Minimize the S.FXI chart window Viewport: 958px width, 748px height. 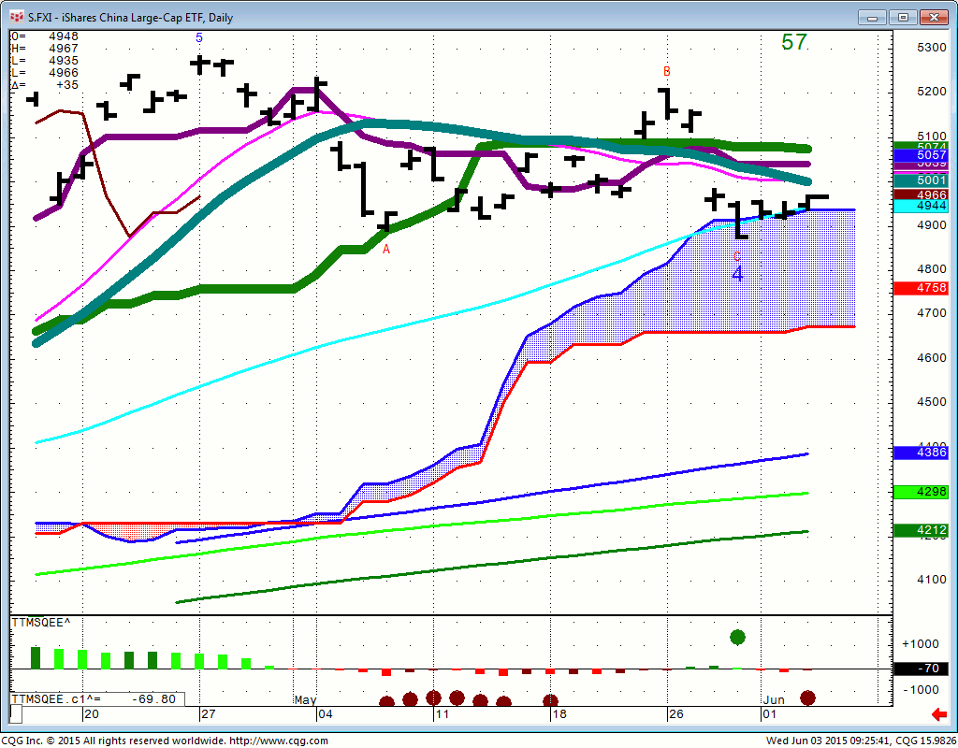[x=872, y=17]
